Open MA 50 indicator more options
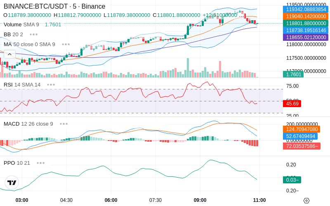Screen dimensions: 330x206 tap(66, 44)
